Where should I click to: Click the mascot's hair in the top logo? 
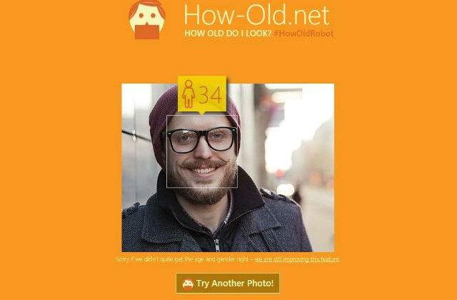coord(147,6)
